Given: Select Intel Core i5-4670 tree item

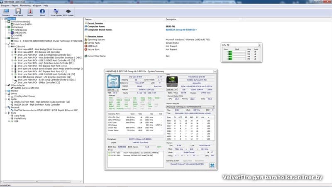Looking at the screenshot, I should [x=23, y=25].
